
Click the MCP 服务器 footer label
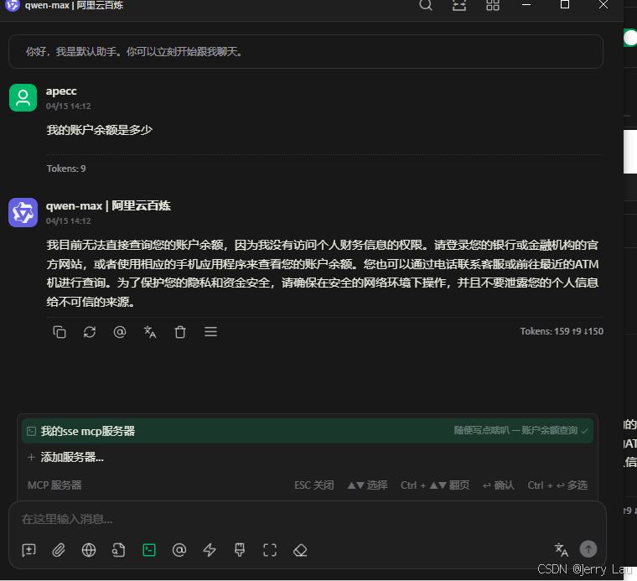coord(54,485)
